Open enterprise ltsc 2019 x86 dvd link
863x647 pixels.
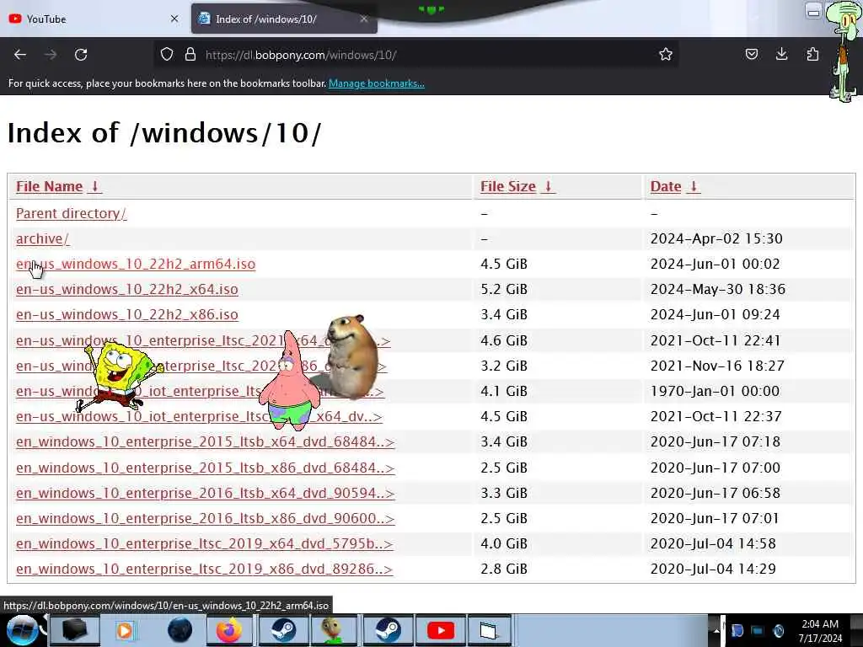pyautogui.click(x=204, y=569)
